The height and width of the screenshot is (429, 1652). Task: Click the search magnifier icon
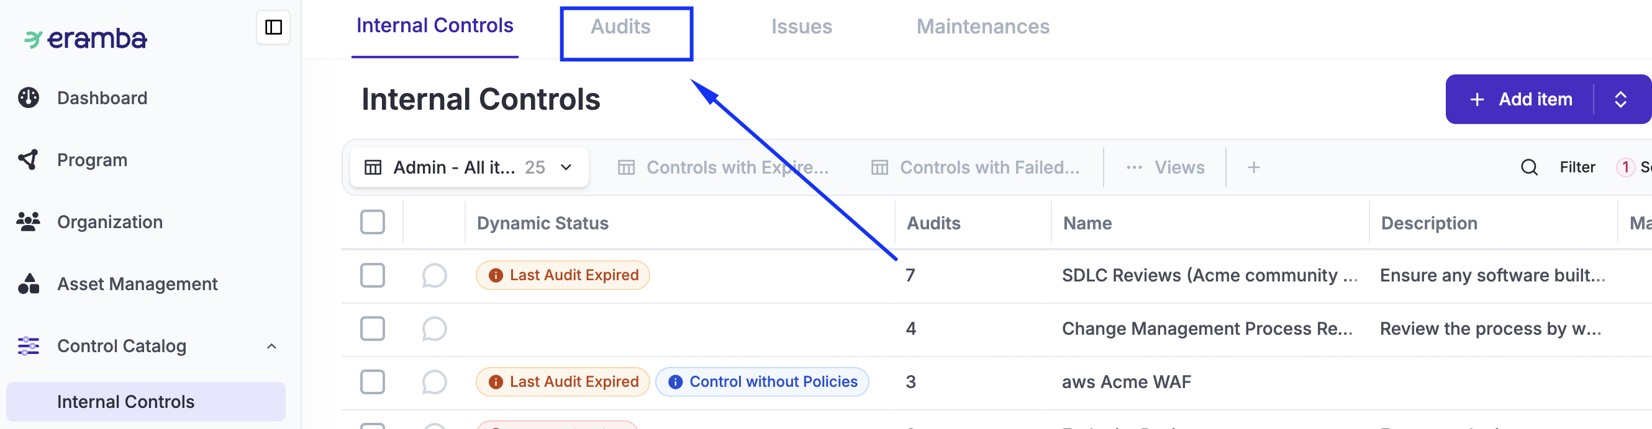point(1529,167)
